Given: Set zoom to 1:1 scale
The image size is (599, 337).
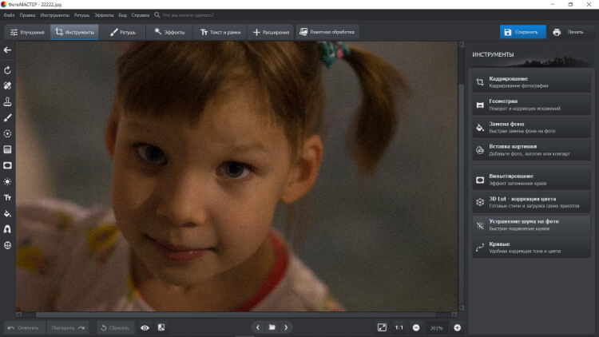Looking at the screenshot, I should (399, 327).
